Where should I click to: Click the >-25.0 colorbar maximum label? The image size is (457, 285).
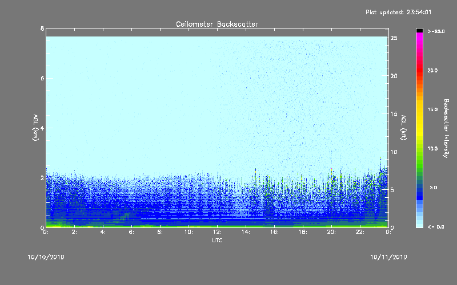point(436,31)
